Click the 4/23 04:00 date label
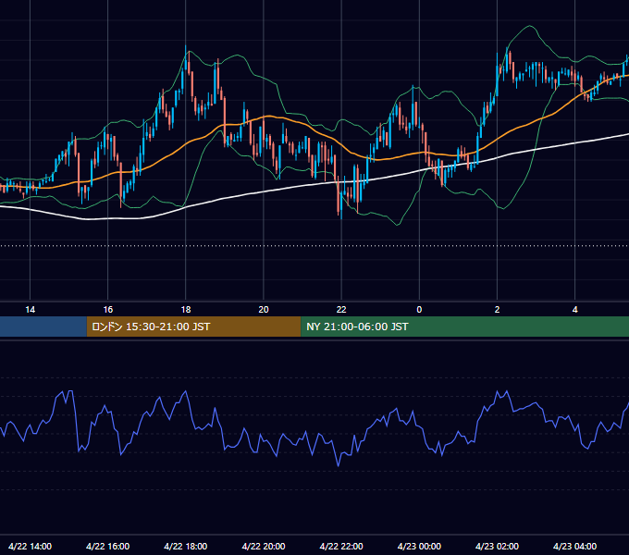Viewport: 629px width, 555px height. (x=574, y=546)
